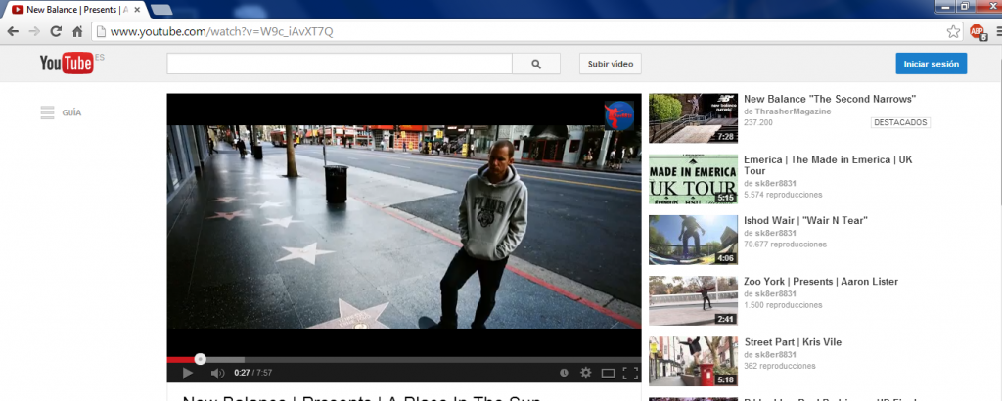This screenshot has height=401, width=1002.
Task: Open the Made in Emerica UK Tour thumbnail
Action: (694, 179)
